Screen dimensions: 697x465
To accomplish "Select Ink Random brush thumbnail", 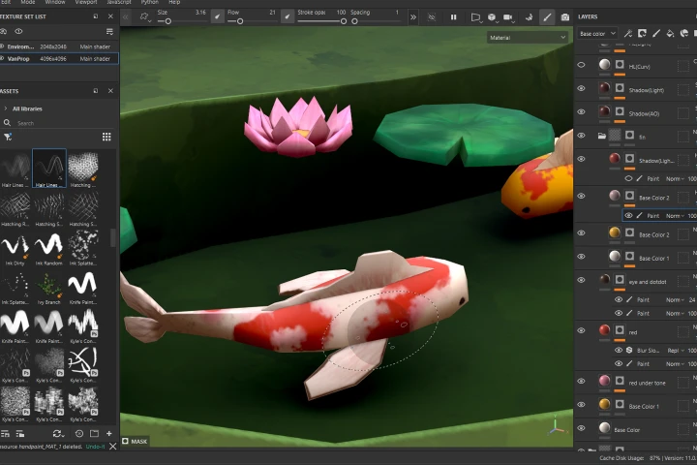I will [x=49, y=249].
